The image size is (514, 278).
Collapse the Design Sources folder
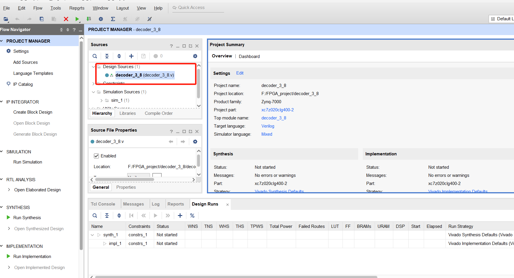coord(93,67)
